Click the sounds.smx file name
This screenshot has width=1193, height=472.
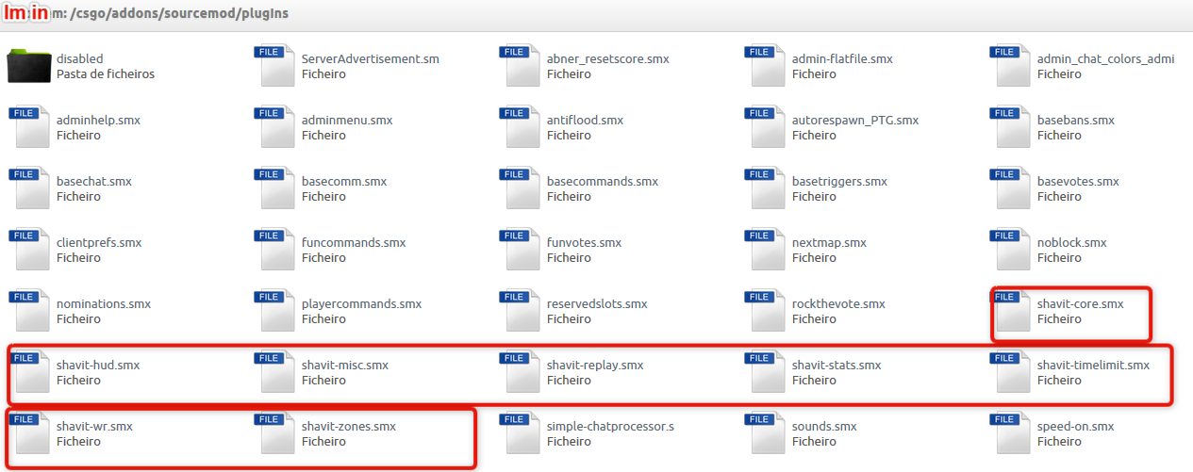tap(824, 426)
